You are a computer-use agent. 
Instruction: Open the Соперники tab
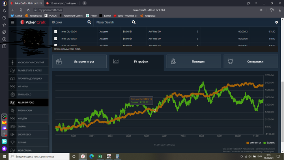tap(251, 62)
